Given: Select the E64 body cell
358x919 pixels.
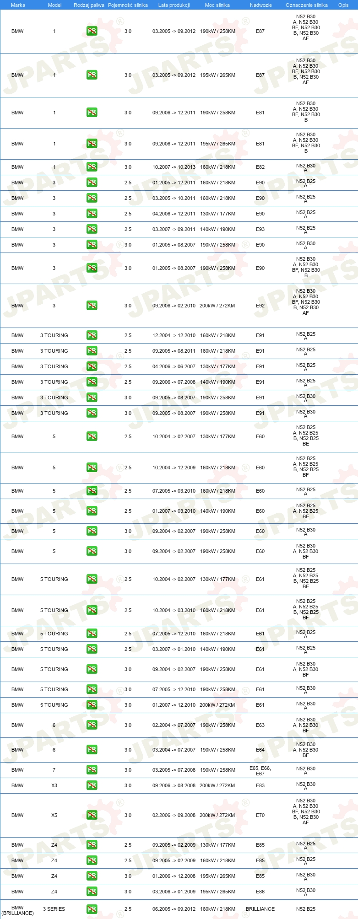Looking at the screenshot, I should click(x=260, y=750).
